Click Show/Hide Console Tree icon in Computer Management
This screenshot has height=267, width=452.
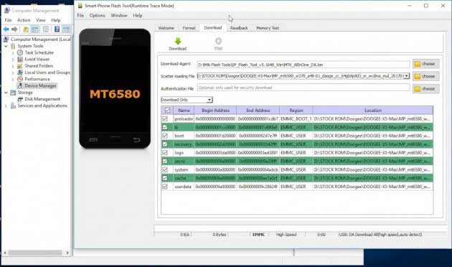35,29
